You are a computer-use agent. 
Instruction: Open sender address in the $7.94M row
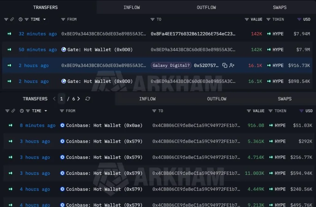coord(104,34)
